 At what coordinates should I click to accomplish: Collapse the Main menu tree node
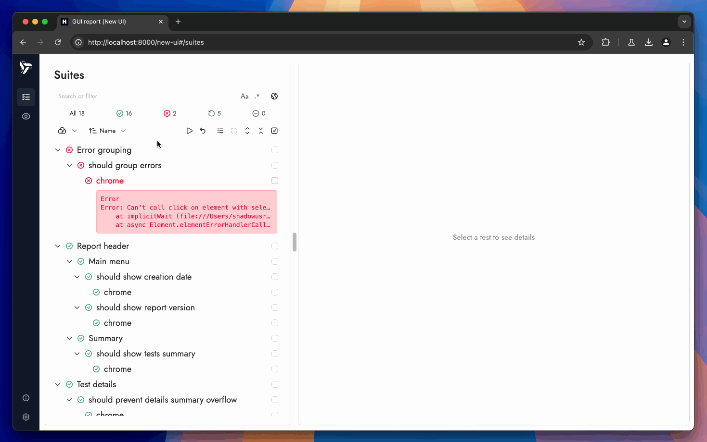pos(69,261)
